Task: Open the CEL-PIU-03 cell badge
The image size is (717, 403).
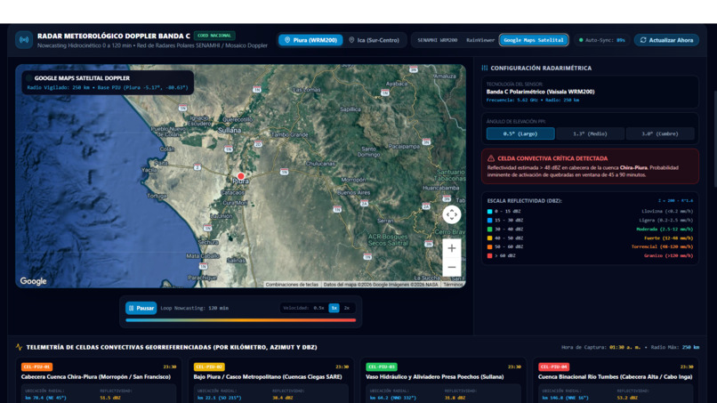Action: tap(382, 367)
